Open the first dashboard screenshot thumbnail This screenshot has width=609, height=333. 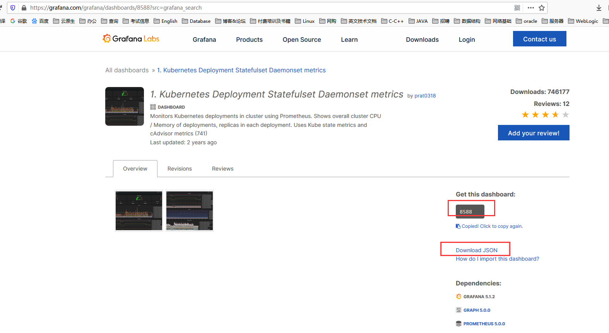coord(139,211)
